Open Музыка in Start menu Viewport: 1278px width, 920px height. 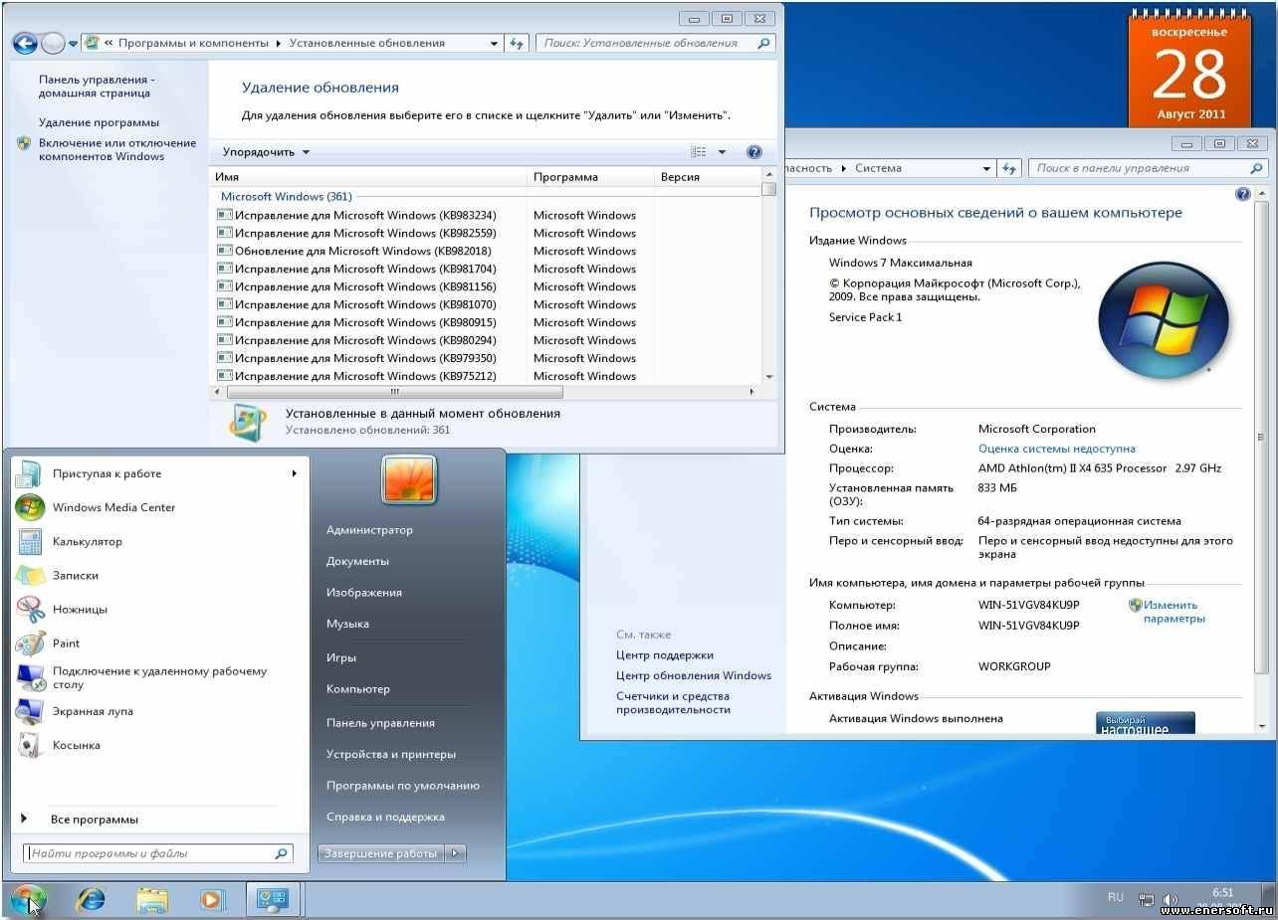(x=347, y=624)
